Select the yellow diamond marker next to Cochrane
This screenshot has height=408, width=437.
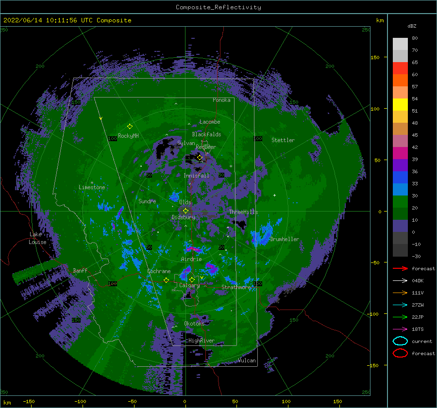coord(166,280)
